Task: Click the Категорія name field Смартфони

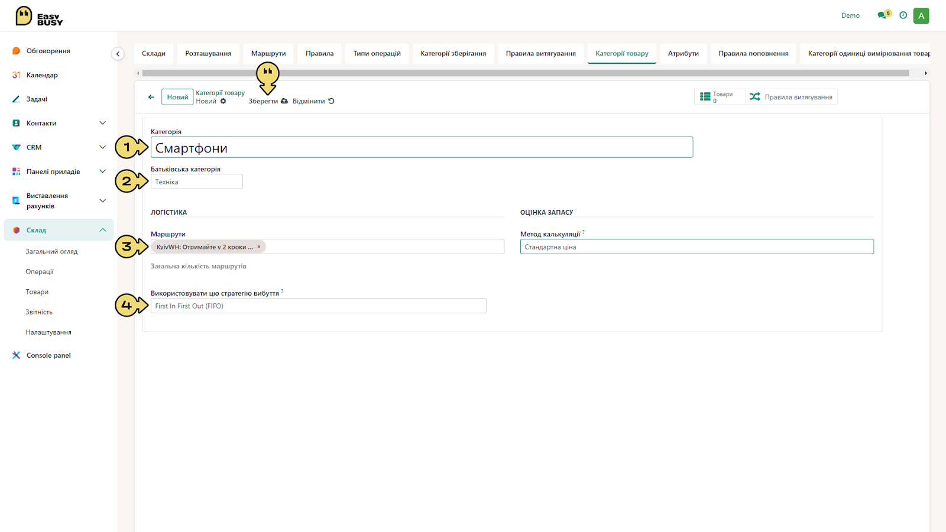Action: coord(422,147)
